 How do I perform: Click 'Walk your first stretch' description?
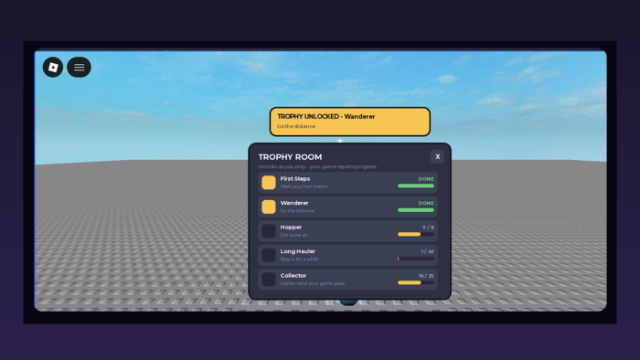pyautogui.click(x=304, y=186)
